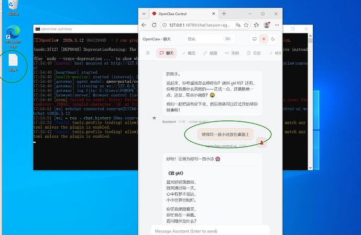Open the 频道 (Channels) nav tab

[210, 53]
